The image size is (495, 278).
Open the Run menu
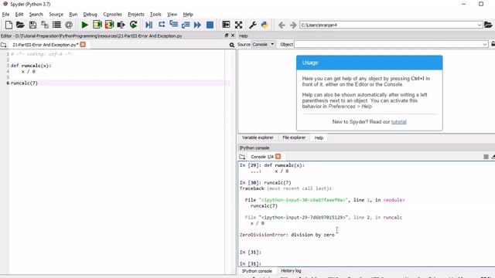coord(73,14)
